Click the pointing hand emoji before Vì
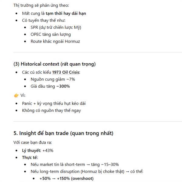The width and height of the screenshot is (182, 182). tap(16, 96)
